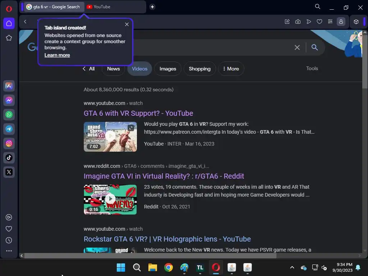This screenshot has width=368, height=276.
Task: Open Google Chrome from the taskbar
Action: pyautogui.click(x=169, y=267)
